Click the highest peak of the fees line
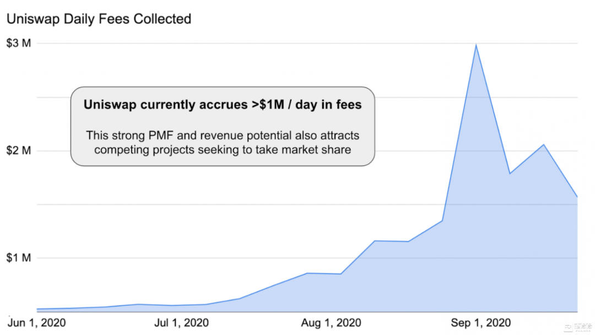This screenshot has width=595, height=335. 476,45
